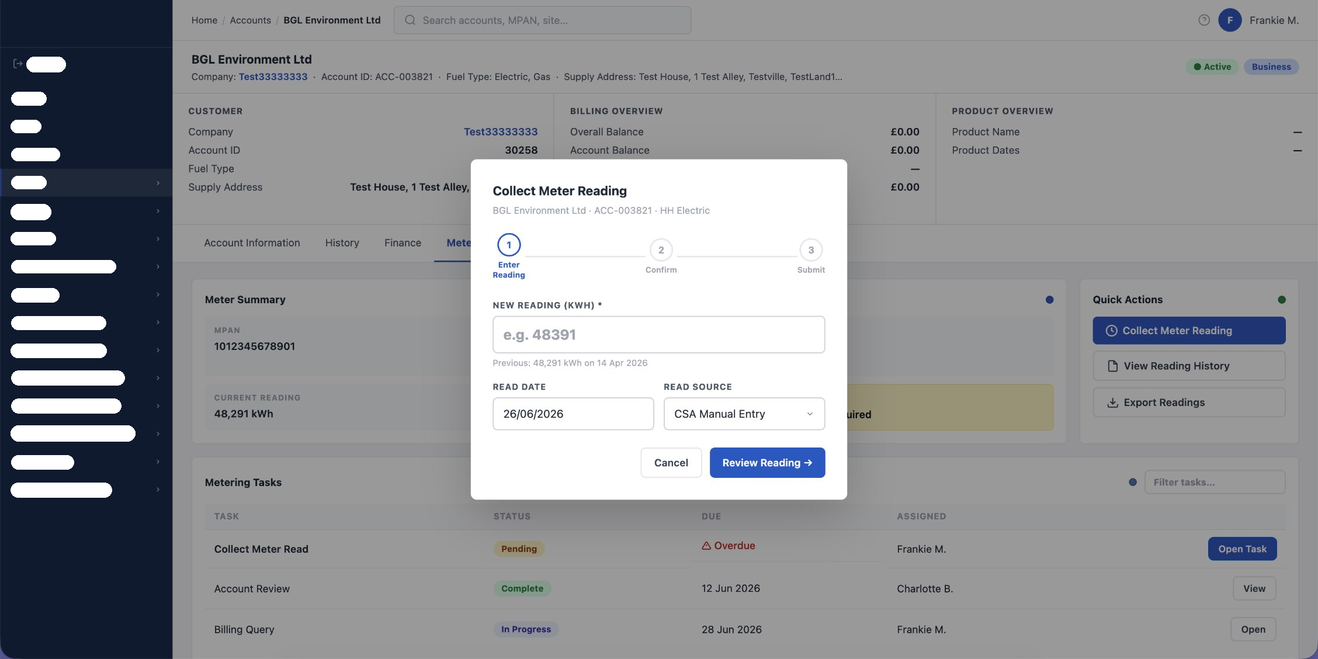
Task: Click the Export Readings button
Action: click(x=1189, y=403)
